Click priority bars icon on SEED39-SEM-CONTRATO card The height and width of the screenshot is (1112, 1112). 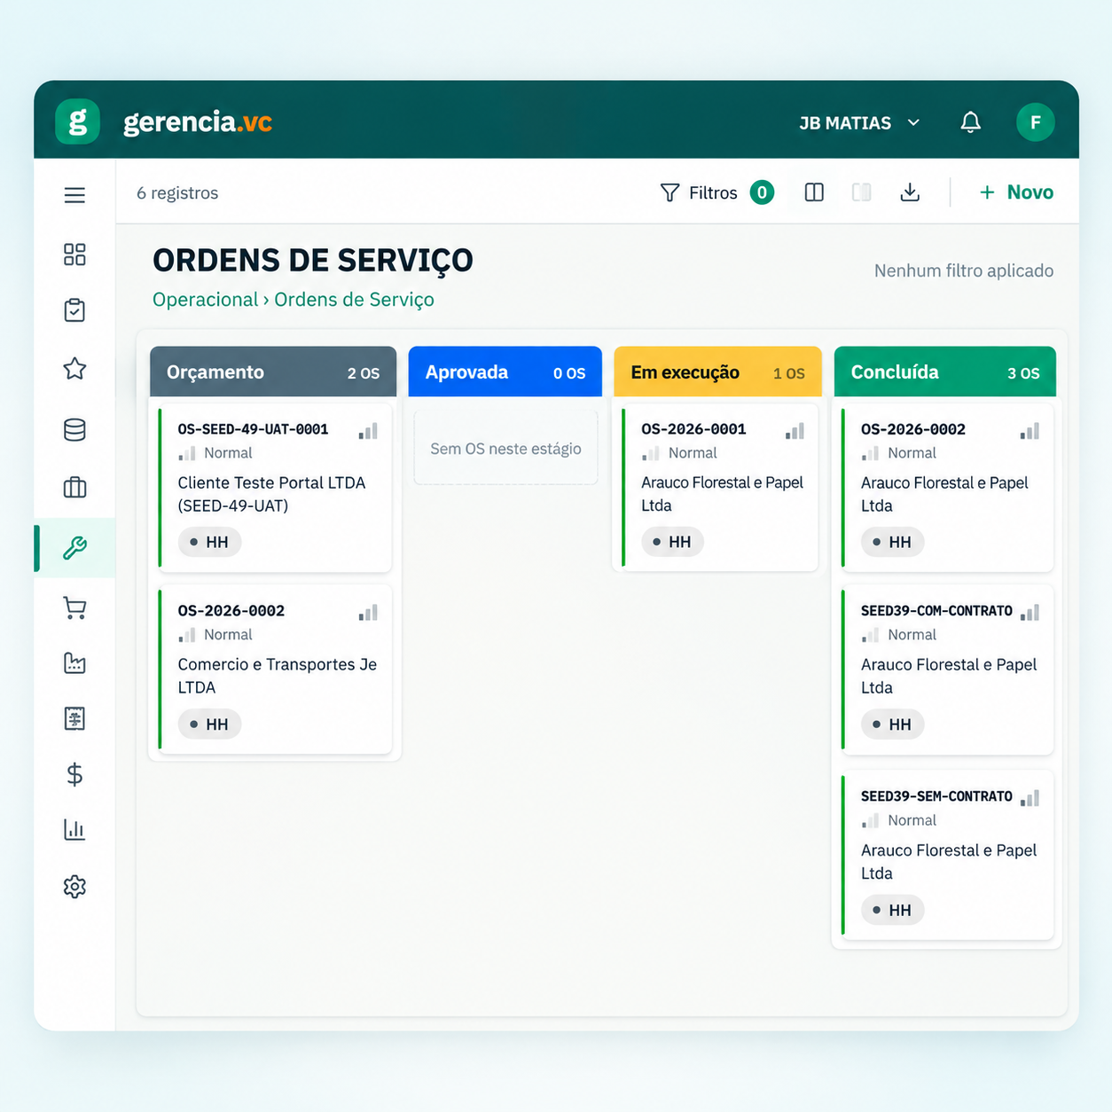(1030, 798)
